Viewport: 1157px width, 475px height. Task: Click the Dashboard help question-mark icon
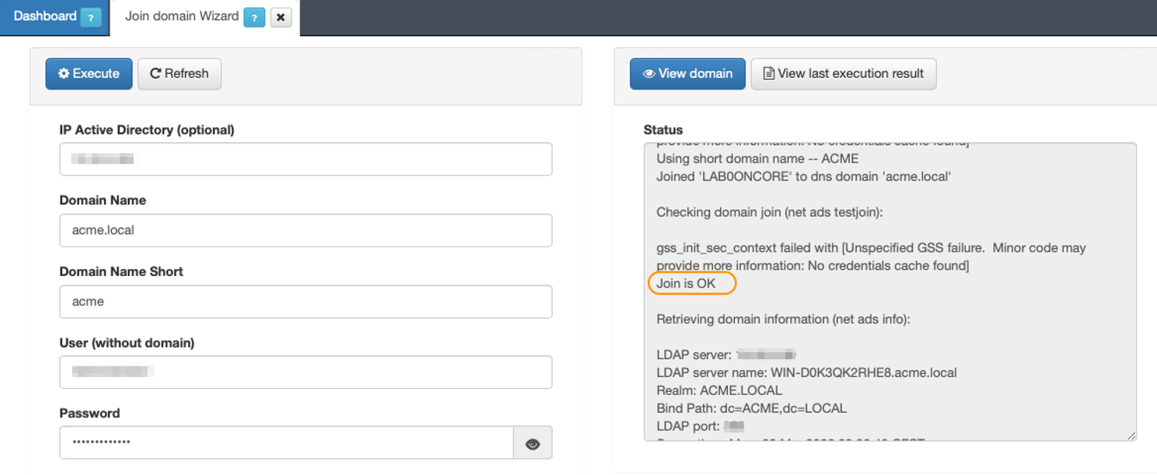(x=91, y=17)
